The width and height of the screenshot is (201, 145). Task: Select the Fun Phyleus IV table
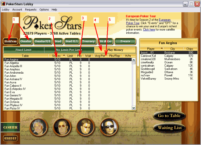68,105
